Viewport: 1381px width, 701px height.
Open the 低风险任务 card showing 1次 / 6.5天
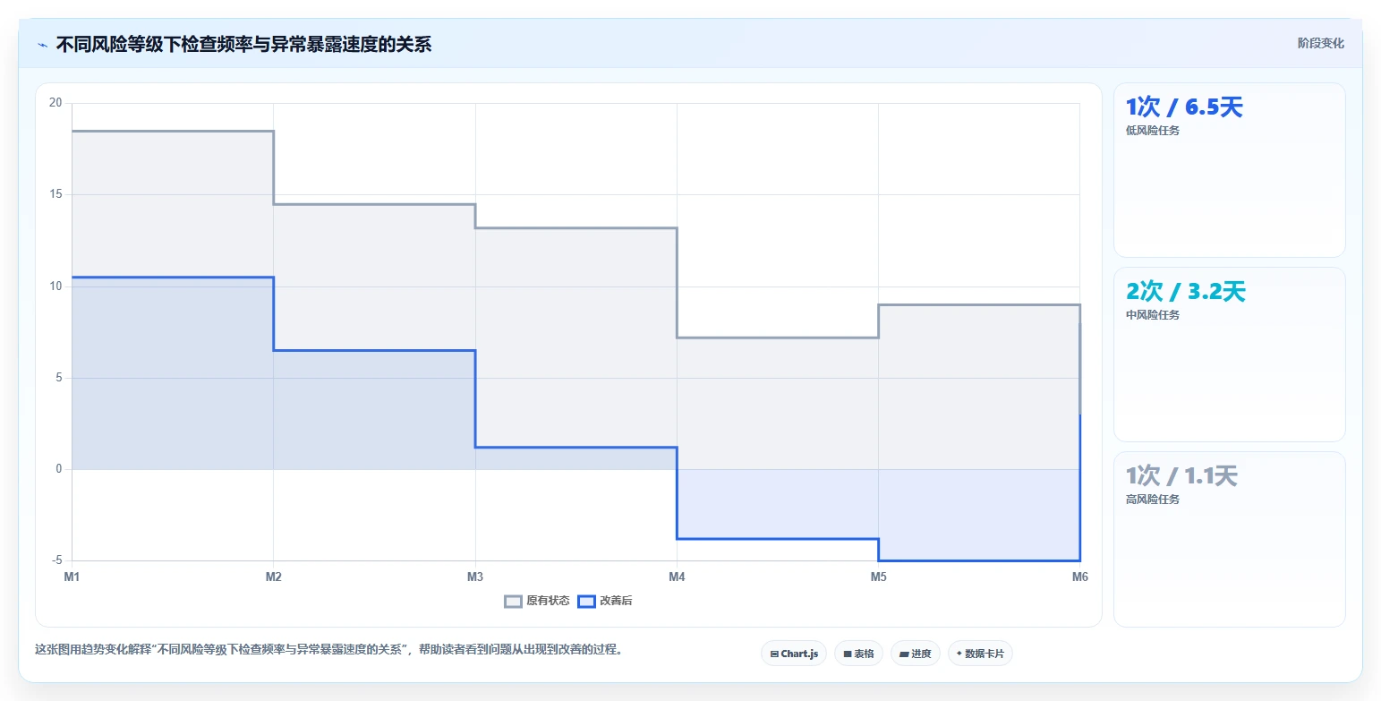coord(1229,170)
